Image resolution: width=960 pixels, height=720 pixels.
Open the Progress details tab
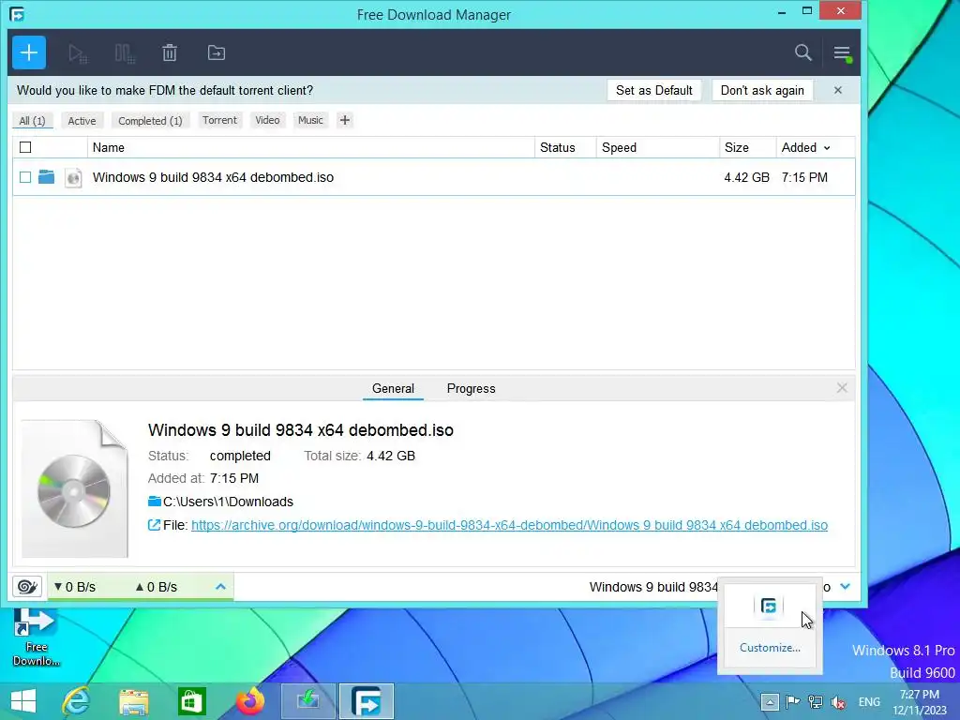tap(471, 389)
